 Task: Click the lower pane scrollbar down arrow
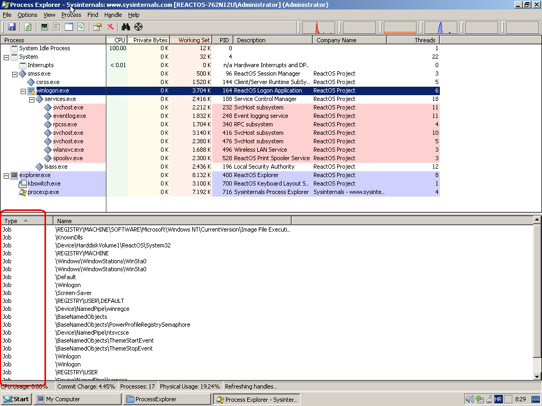point(537,376)
